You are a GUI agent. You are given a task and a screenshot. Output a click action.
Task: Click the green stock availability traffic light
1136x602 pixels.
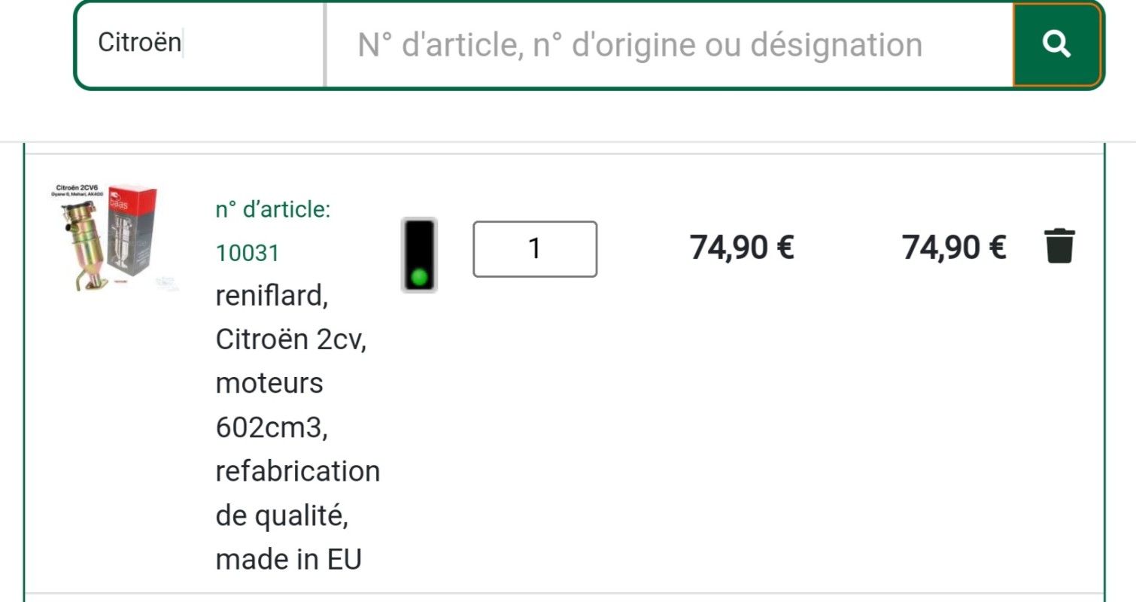418,255
